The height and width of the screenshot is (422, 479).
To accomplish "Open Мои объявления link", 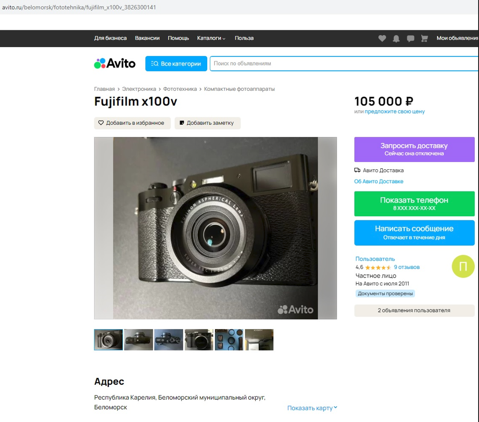I will (457, 38).
